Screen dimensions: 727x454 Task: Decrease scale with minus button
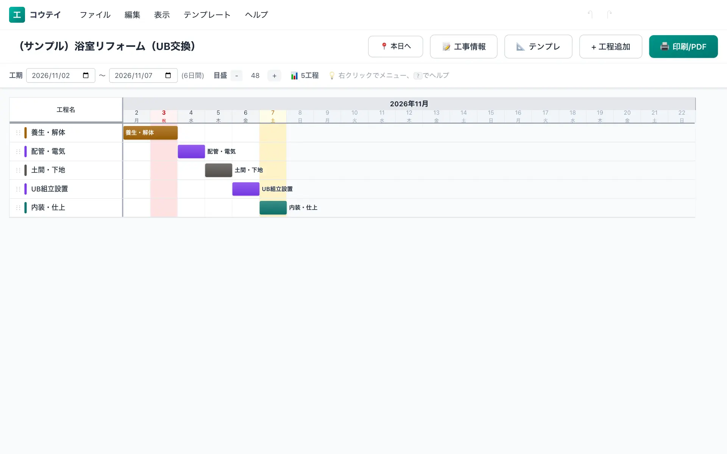point(237,76)
